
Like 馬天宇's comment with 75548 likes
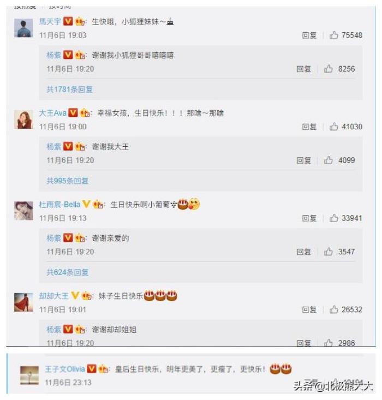[x=333, y=35]
